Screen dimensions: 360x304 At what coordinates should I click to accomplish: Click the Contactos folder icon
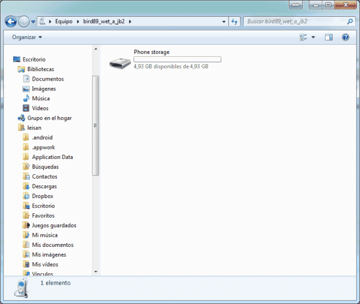(x=26, y=176)
